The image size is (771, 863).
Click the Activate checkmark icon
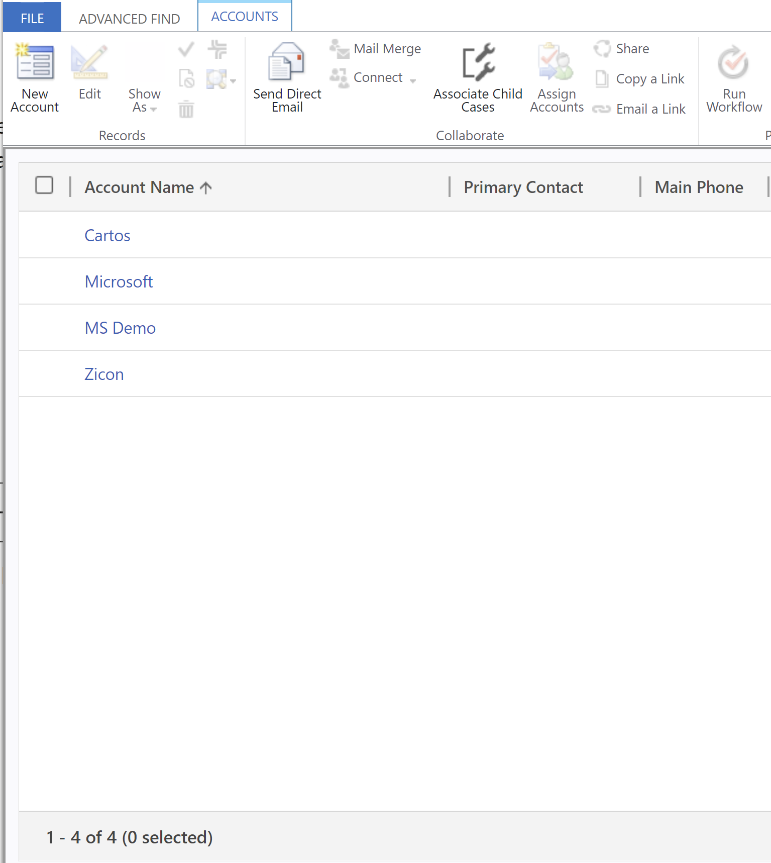coord(186,49)
